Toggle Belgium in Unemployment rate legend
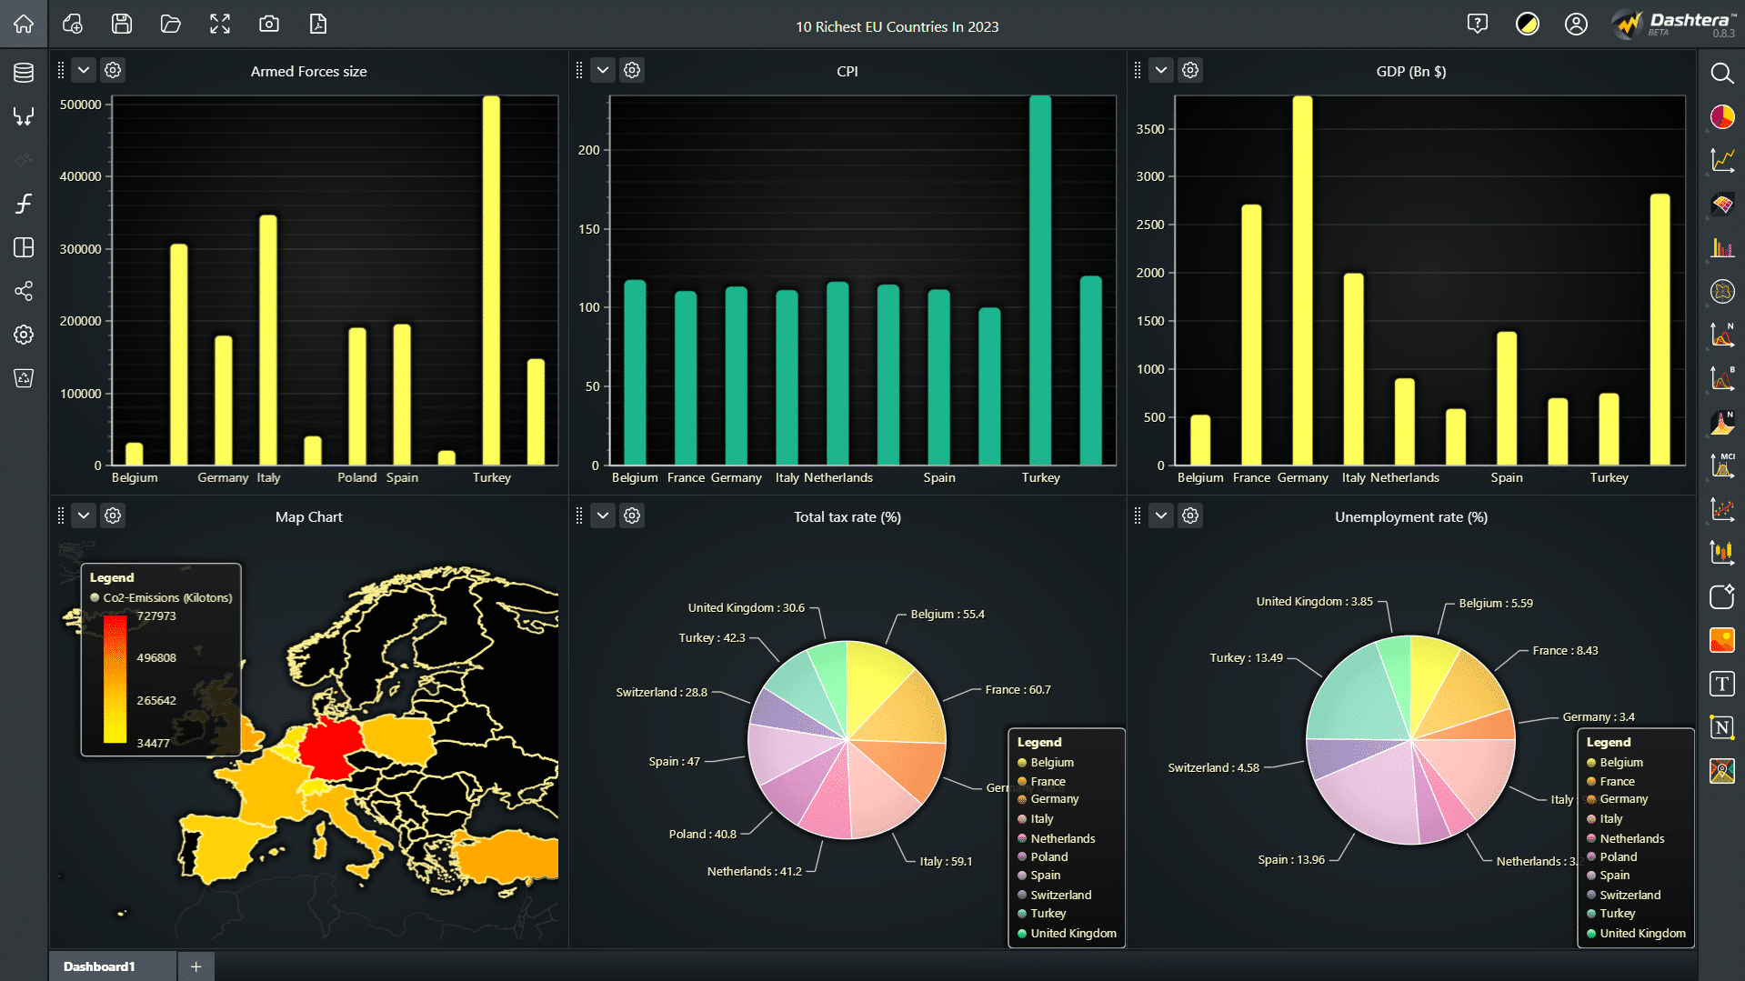The width and height of the screenshot is (1745, 981). tap(1620, 763)
